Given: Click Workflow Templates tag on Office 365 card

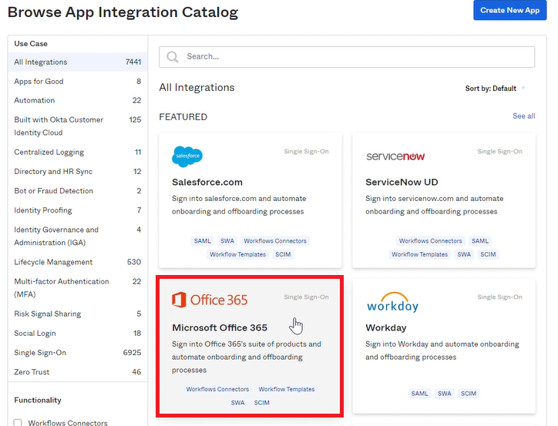Looking at the screenshot, I should pos(287,389).
